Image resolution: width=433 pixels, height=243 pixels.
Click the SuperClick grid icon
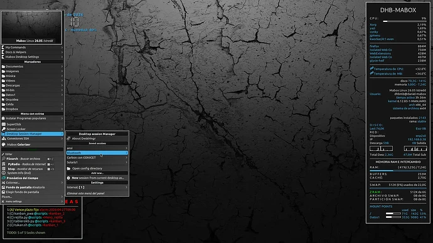pos(4,124)
